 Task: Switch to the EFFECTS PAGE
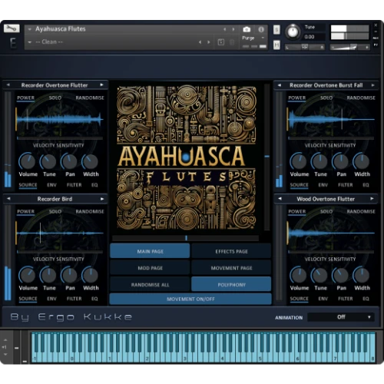point(231,251)
